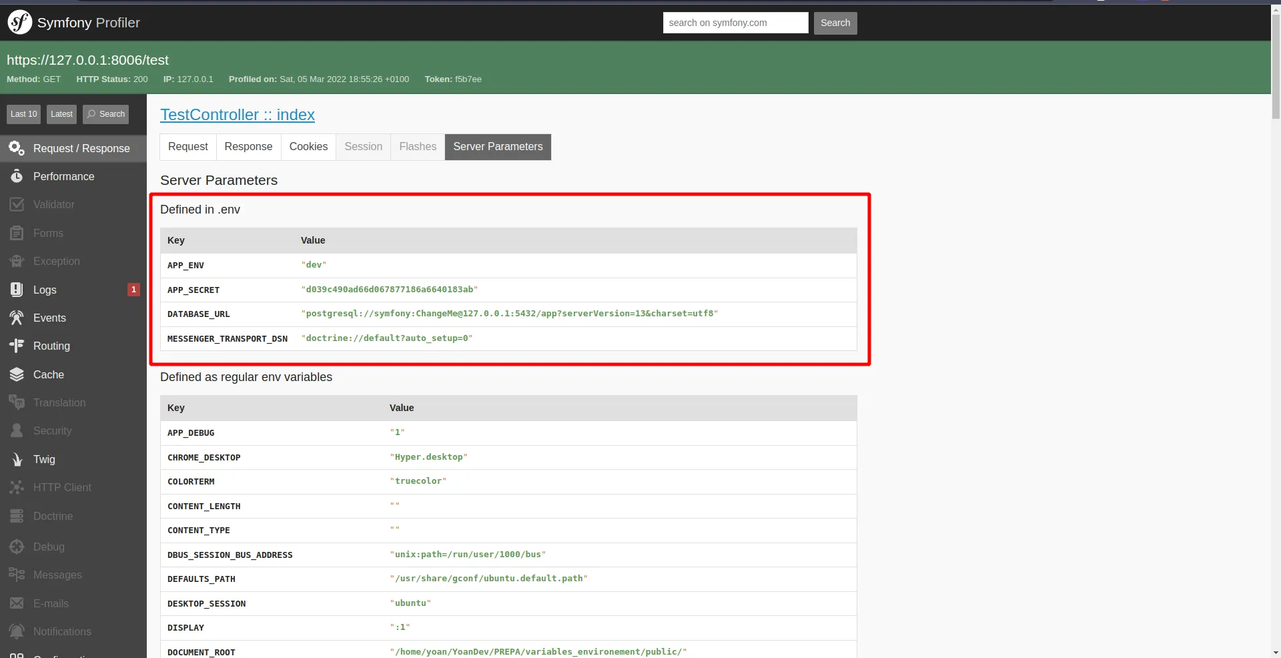Click the Doctrine database icon
Screen dimensions: 1281x658
click(17, 516)
